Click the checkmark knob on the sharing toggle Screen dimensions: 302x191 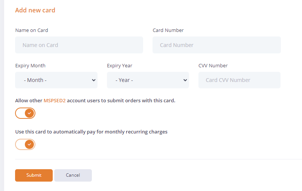tap(29, 113)
